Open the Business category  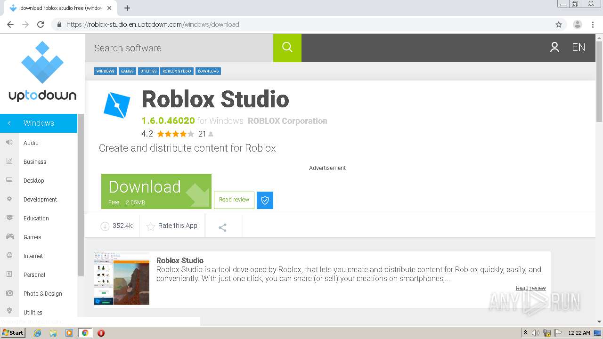(x=35, y=161)
